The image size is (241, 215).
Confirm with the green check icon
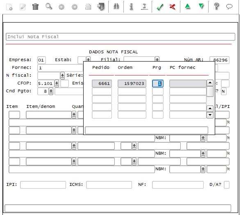click(160, 7)
